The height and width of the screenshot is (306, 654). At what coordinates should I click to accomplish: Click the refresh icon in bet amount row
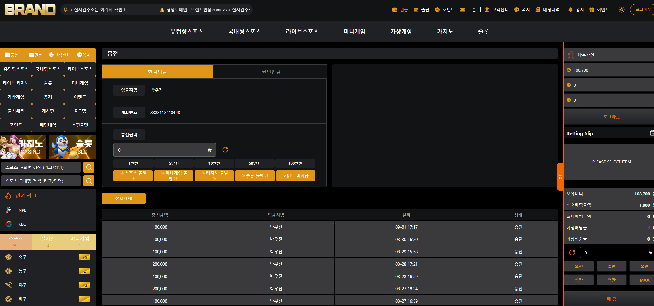(x=572, y=253)
